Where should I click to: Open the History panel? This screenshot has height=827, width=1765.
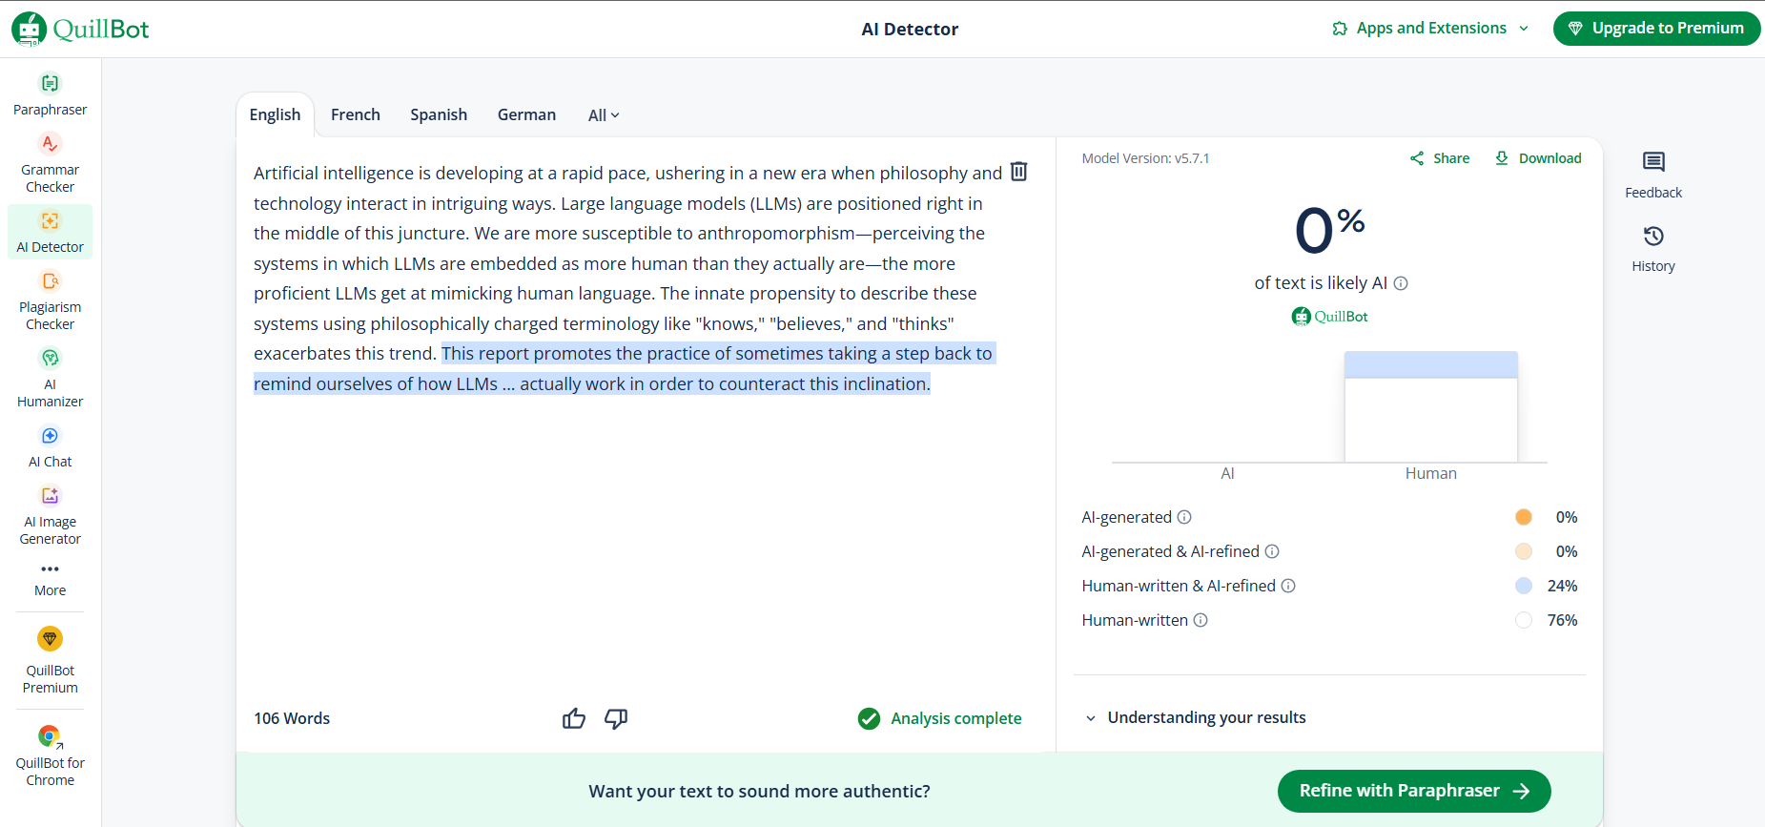tap(1652, 246)
